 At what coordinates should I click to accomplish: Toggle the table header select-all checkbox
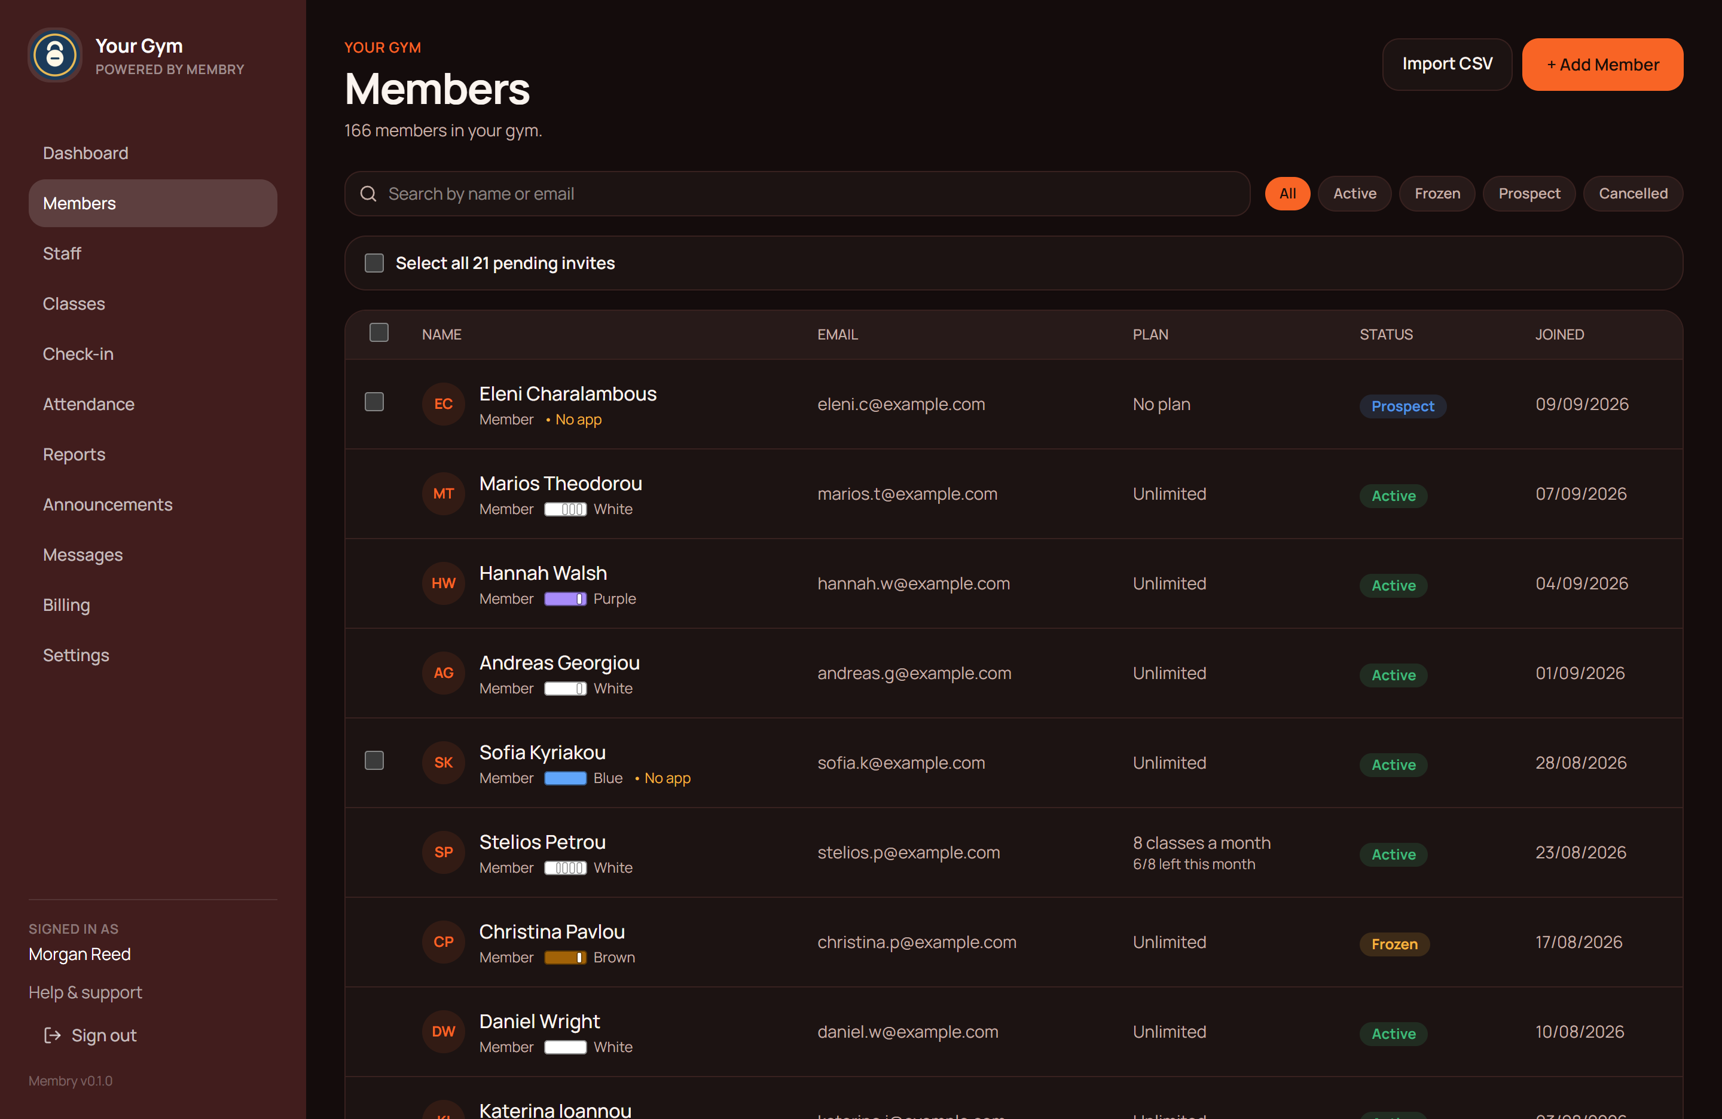(x=379, y=333)
